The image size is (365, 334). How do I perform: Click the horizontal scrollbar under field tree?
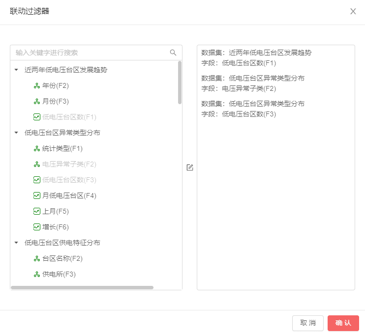tap(82, 287)
